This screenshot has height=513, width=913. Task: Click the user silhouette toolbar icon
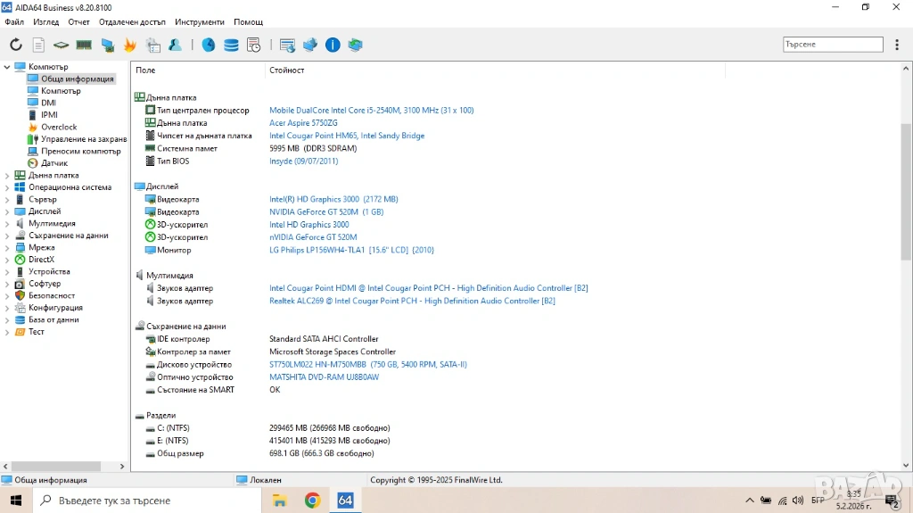[176, 45]
